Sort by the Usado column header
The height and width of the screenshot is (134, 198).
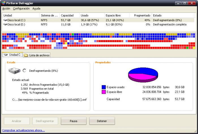(x=92, y=15)
